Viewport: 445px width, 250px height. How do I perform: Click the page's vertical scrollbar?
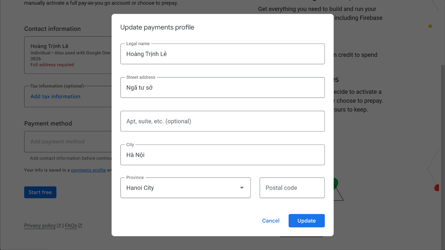click(x=443, y=156)
